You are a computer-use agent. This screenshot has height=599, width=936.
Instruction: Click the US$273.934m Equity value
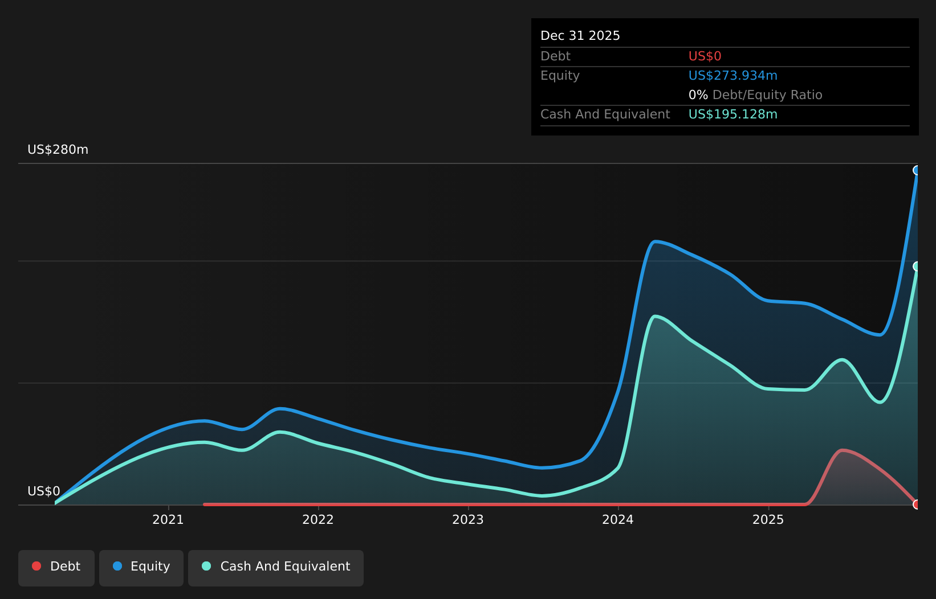[x=733, y=76]
